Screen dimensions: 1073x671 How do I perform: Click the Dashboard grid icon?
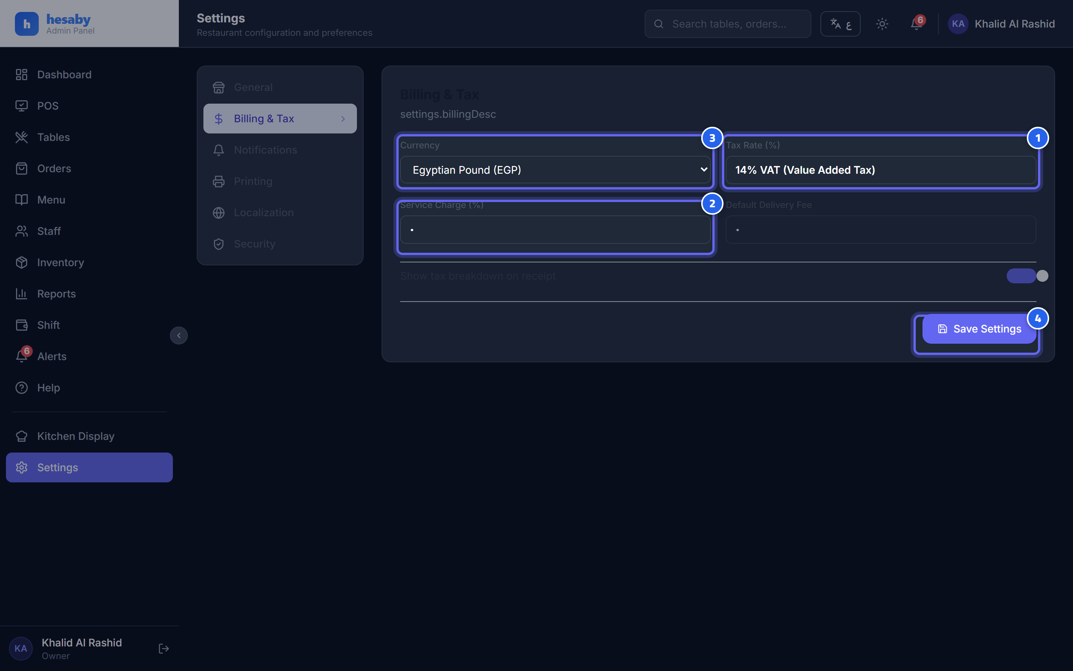[x=21, y=75]
